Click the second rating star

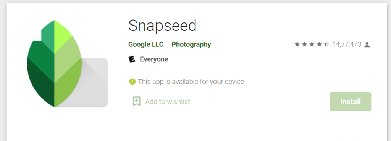(x=304, y=45)
